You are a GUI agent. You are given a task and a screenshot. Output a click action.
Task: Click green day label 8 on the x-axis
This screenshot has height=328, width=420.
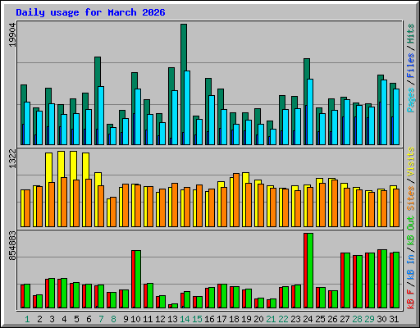pyautogui.click(x=113, y=319)
